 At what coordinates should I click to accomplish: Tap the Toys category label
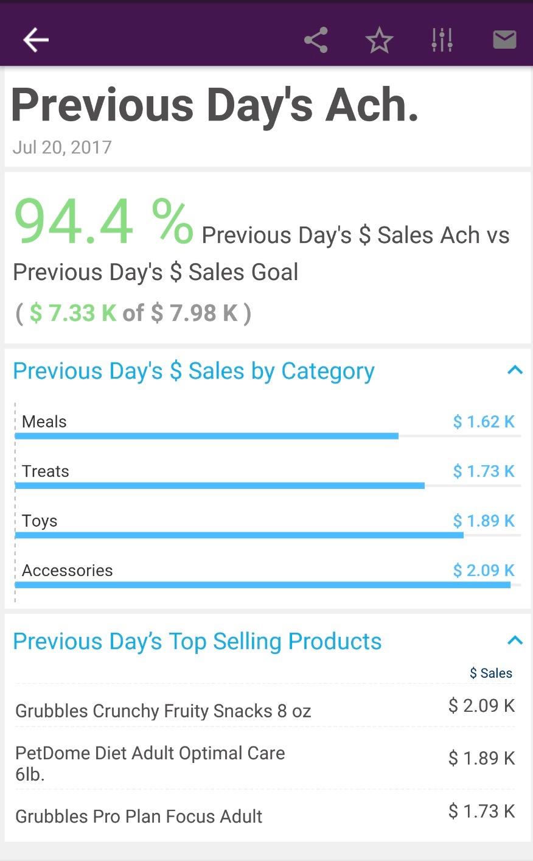click(x=40, y=521)
